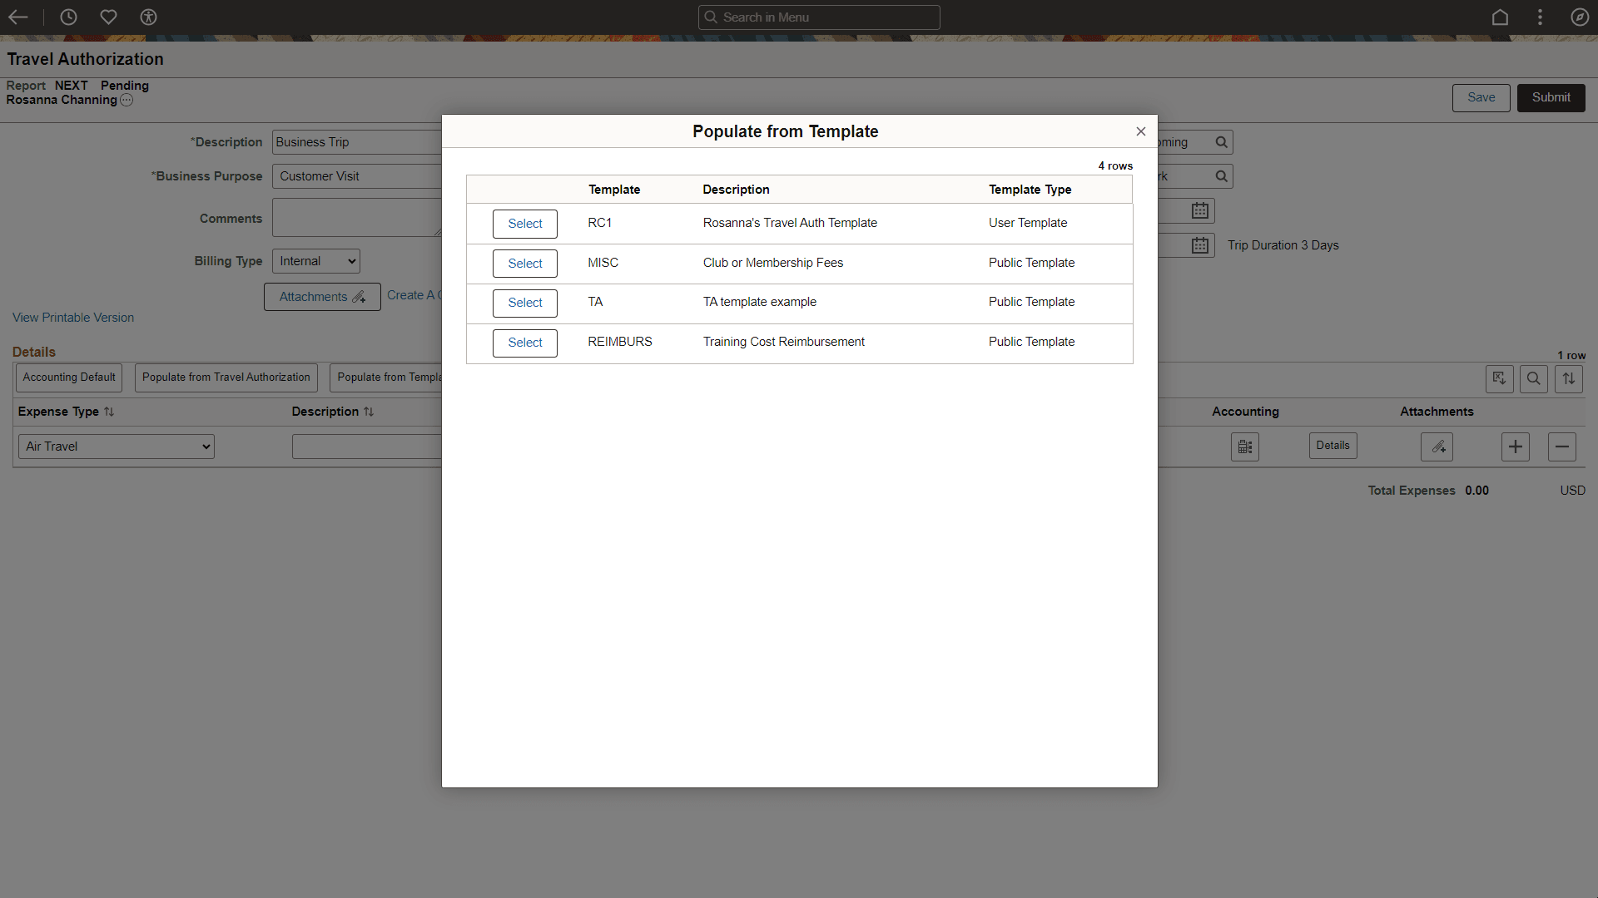
Task: Go to Home icon
Action: click(x=1500, y=17)
